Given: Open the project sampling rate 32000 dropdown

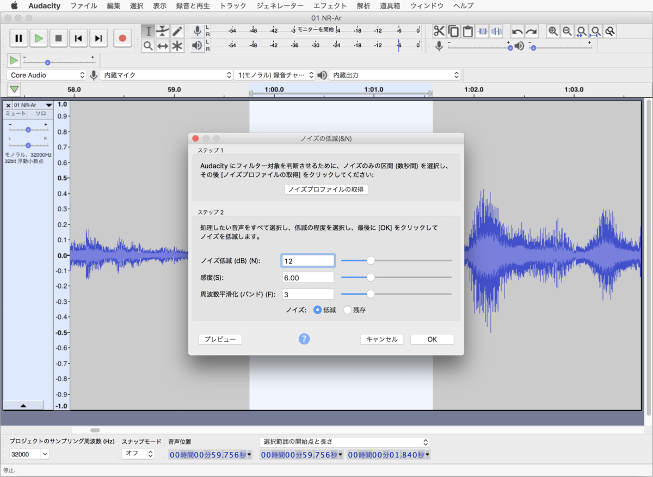Looking at the screenshot, I should [x=29, y=454].
